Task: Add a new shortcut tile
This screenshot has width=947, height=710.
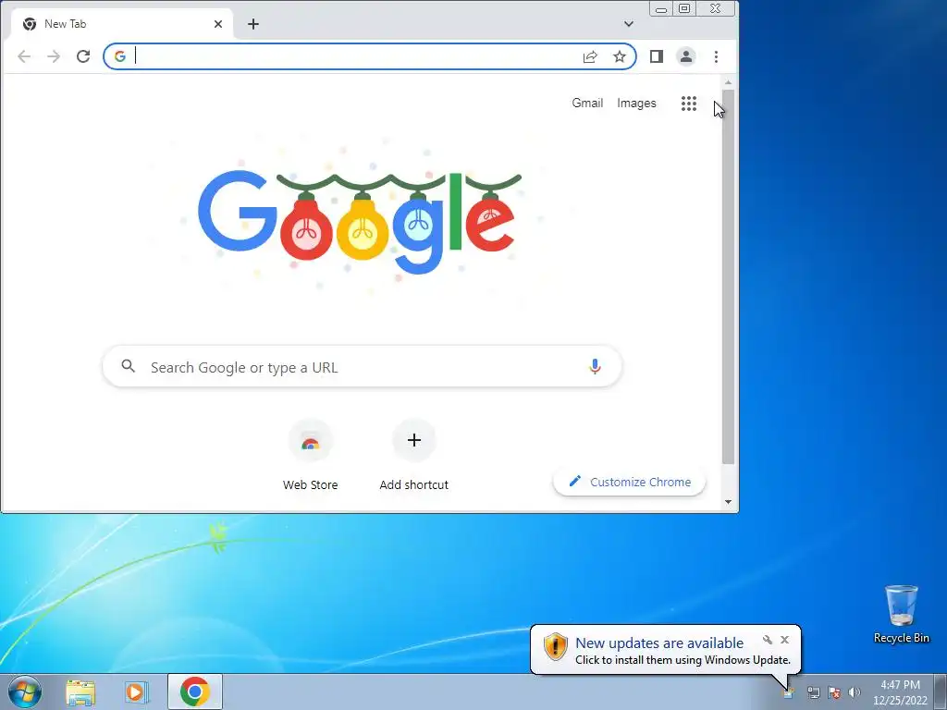Action: [x=414, y=455]
